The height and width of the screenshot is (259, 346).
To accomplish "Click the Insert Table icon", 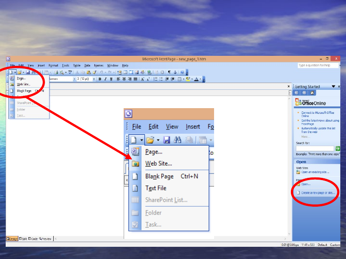I will pos(125,72).
